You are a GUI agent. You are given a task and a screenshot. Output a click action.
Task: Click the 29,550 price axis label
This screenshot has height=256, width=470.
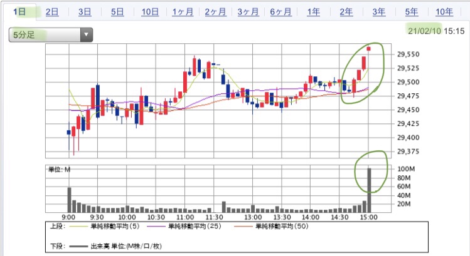[409, 54]
